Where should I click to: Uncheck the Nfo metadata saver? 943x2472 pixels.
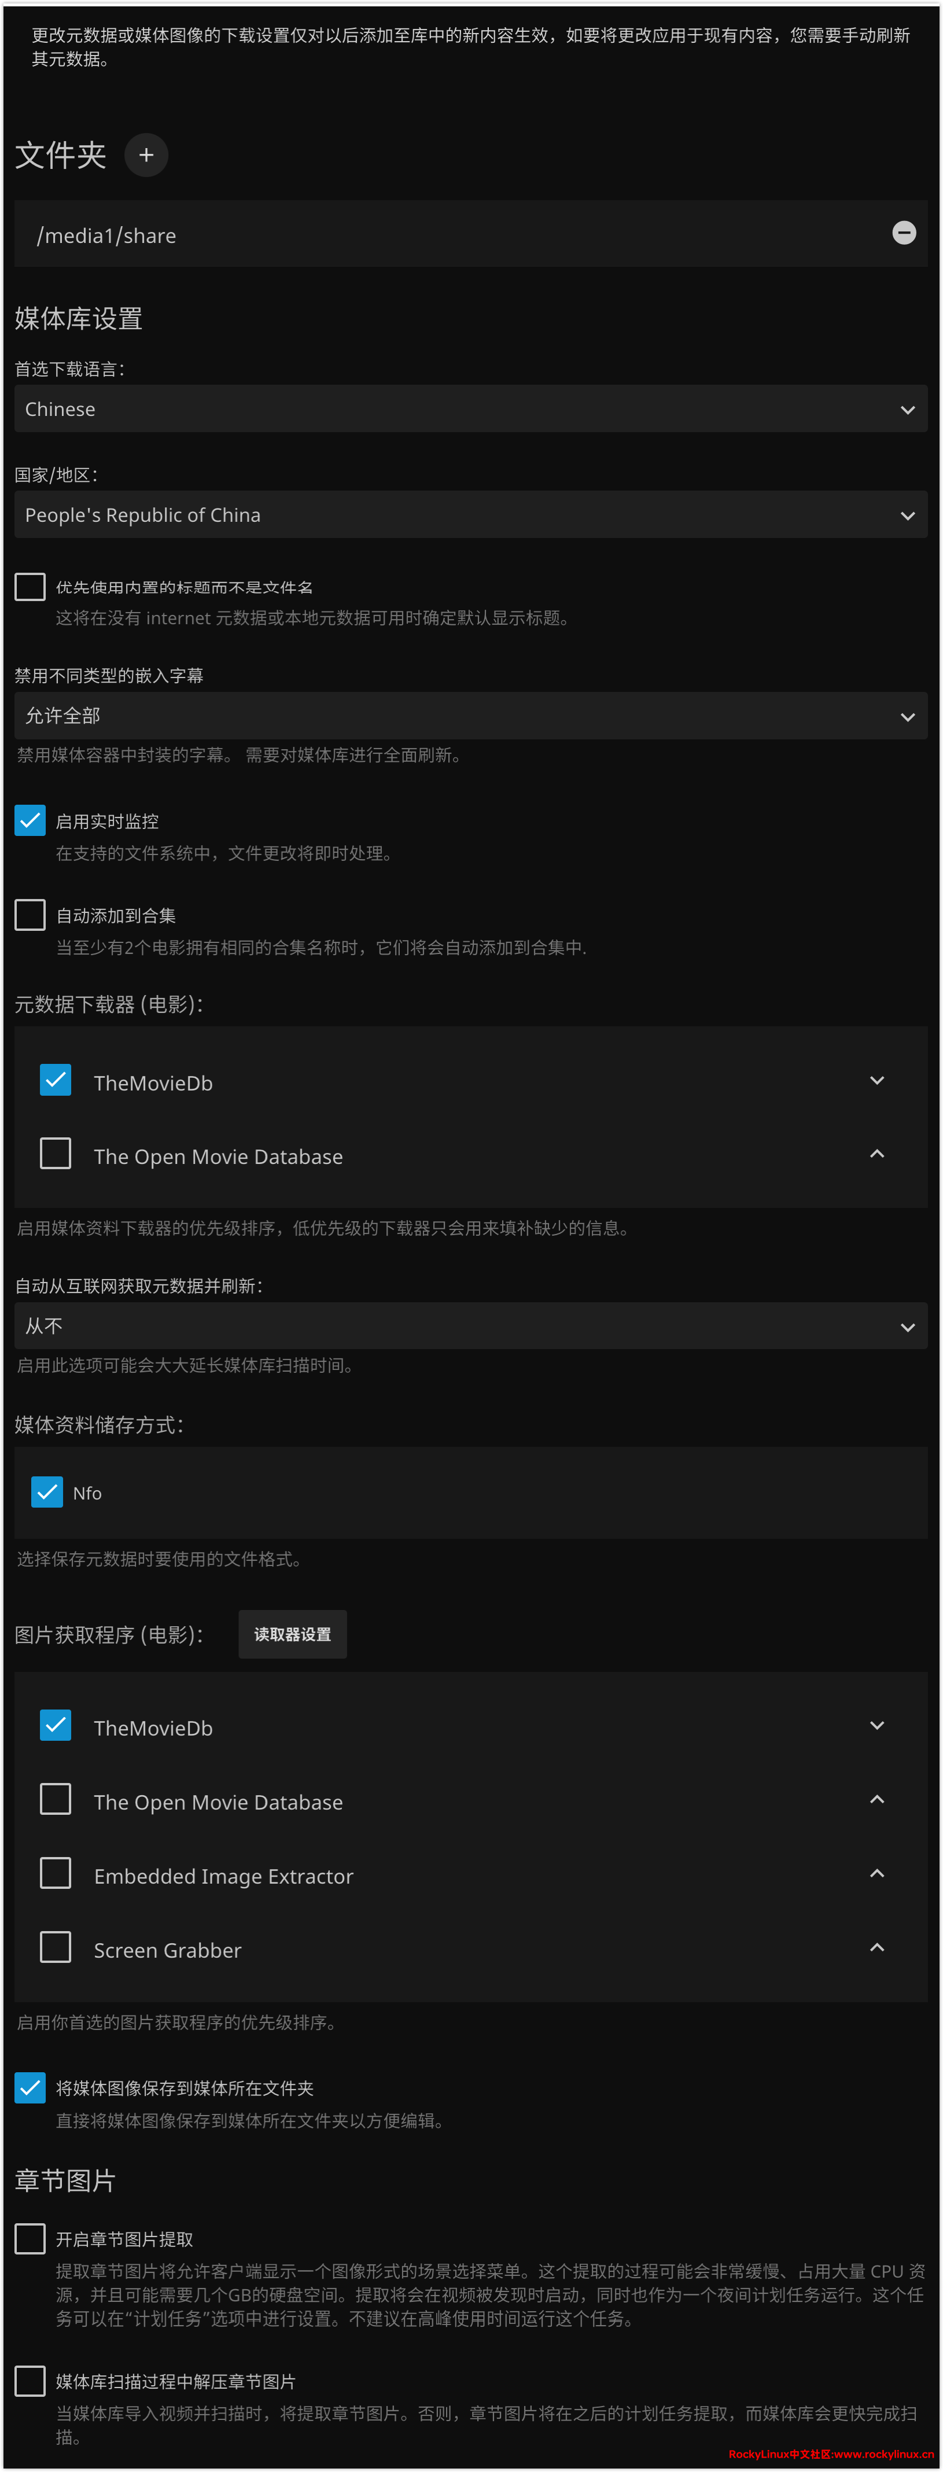(47, 1492)
